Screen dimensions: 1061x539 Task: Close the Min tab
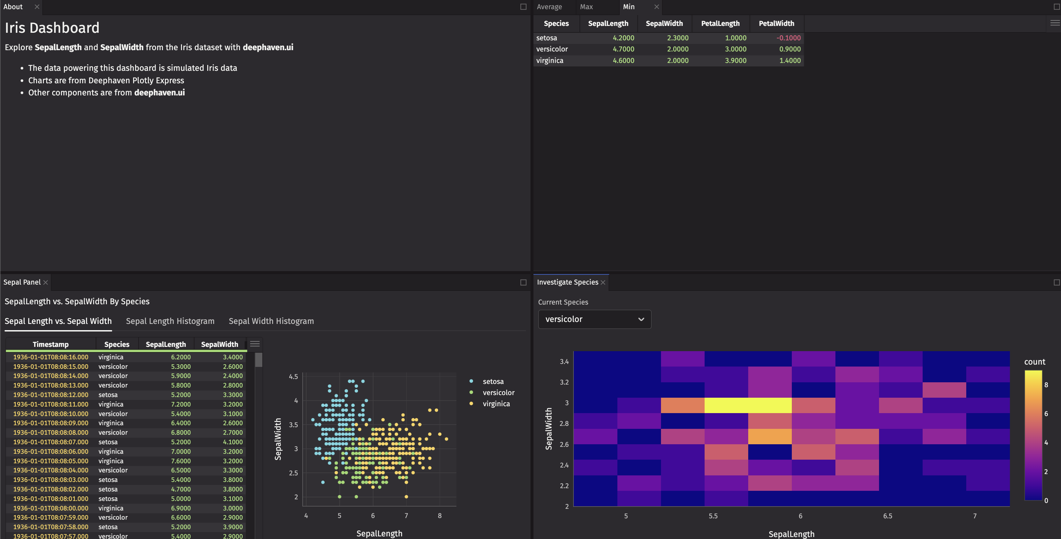pyautogui.click(x=656, y=7)
